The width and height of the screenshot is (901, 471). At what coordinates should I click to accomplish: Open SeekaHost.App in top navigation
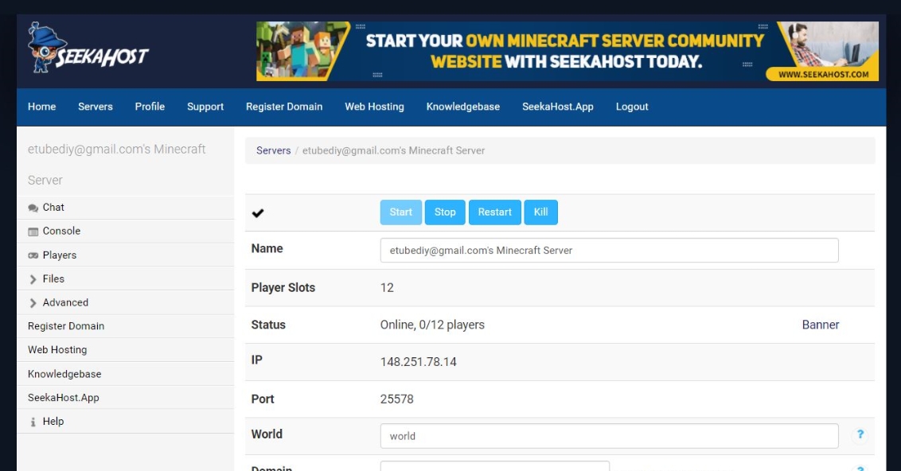558,107
